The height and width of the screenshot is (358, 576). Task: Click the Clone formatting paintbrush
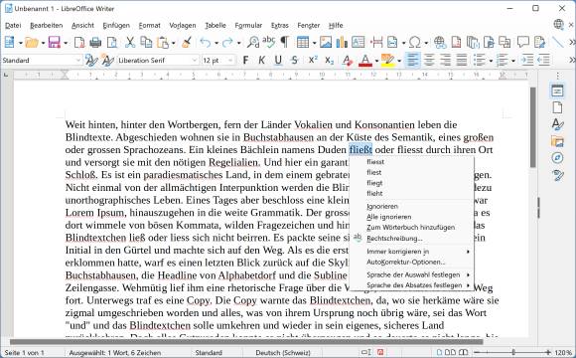pos(187,43)
